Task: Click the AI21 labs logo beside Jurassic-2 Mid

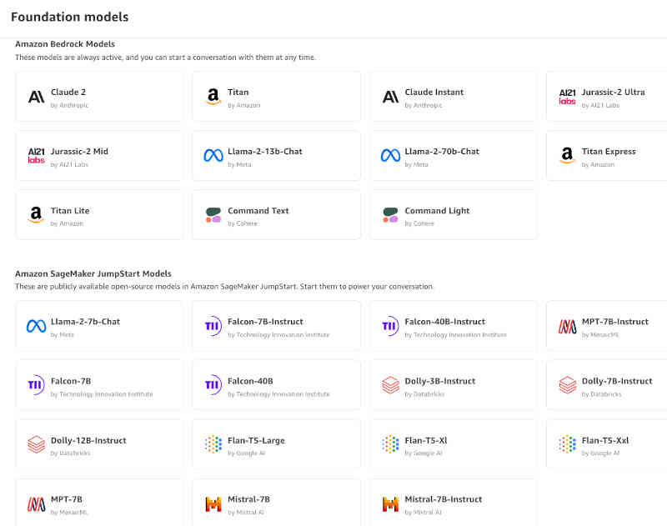Action: (36, 156)
